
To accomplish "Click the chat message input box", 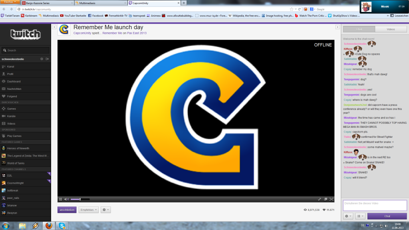I will 375,206.
